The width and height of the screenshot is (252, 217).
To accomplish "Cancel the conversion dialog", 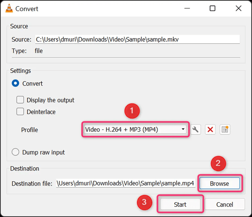I will tap(225, 204).
